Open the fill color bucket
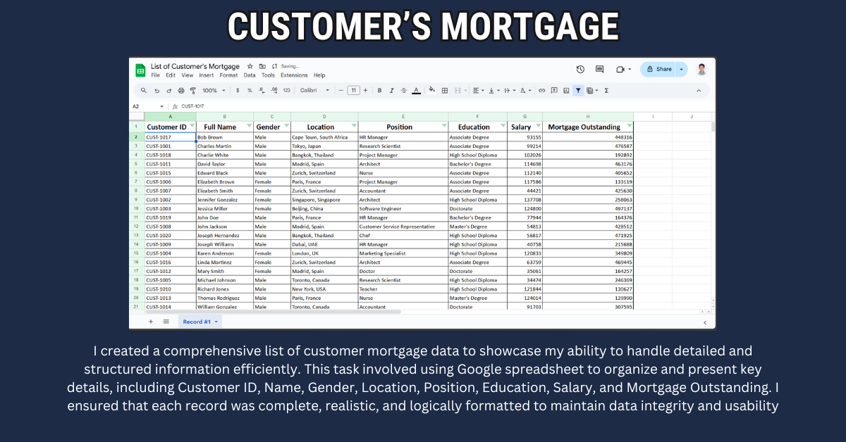Image resolution: width=846 pixels, height=442 pixels. pyautogui.click(x=431, y=90)
